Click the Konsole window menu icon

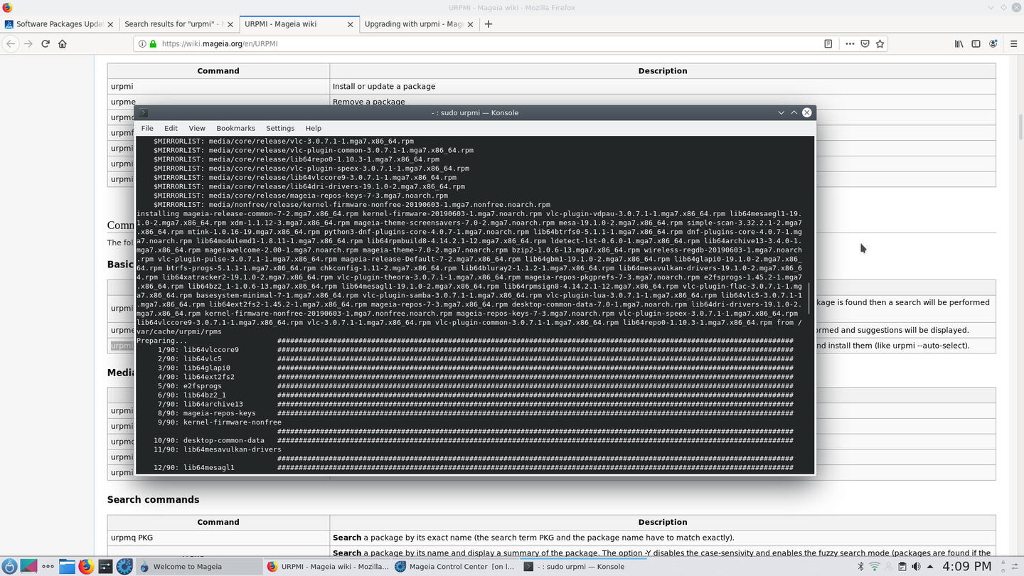coord(143,112)
